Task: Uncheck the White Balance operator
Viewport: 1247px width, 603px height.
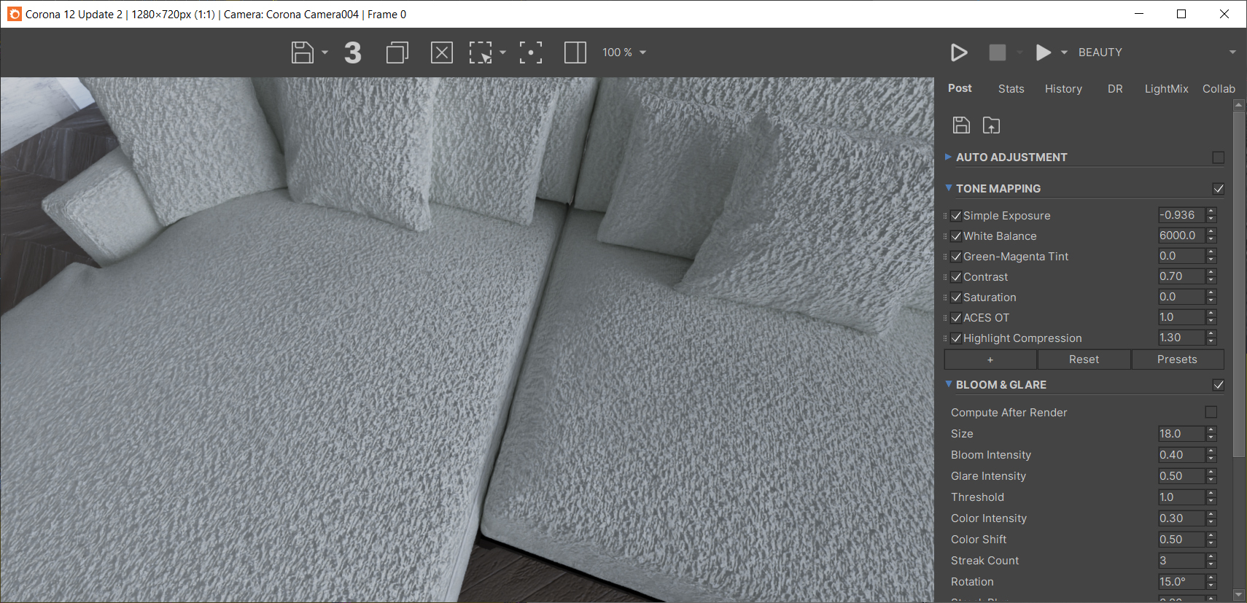Action: [956, 236]
